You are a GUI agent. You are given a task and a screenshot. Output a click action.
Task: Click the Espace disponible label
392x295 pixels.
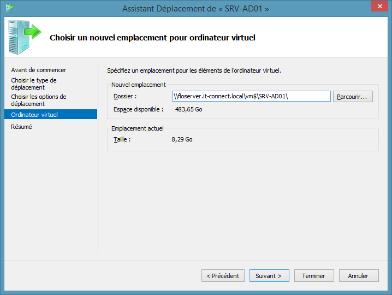tap(138, 110)
